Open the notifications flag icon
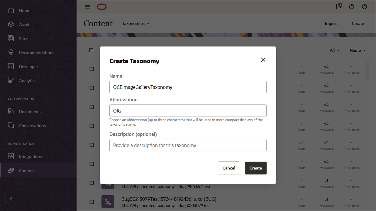Image resolution: width=376 pixels, height=211 pixels. point(338,6)
